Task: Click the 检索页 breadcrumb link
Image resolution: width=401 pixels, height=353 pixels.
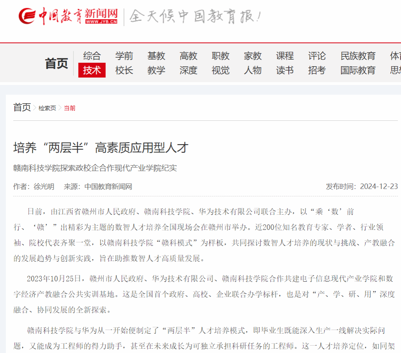Action: [x=47, y=108]
